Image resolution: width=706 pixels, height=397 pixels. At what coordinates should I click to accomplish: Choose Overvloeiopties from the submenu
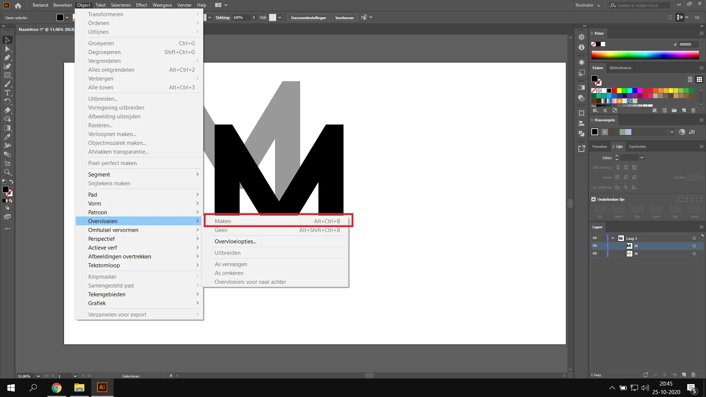235,242
